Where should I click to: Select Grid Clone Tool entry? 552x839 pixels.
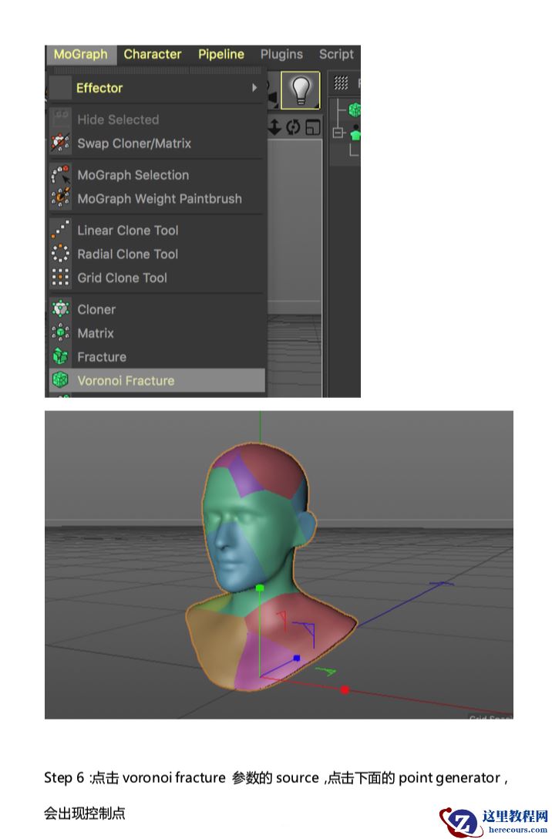(157, 278)
